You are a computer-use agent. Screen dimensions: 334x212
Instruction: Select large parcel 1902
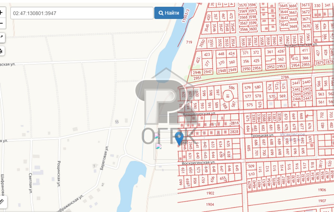(x=210, y=193)
